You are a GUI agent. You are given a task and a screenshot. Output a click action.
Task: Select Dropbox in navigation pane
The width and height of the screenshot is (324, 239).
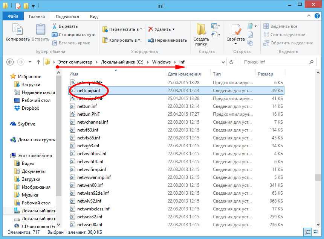[x=30, y=108]
